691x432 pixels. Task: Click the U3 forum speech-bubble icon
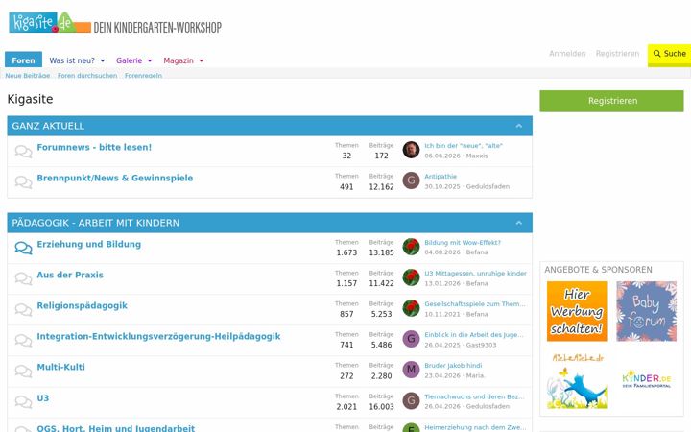click(x=23, y=402)
